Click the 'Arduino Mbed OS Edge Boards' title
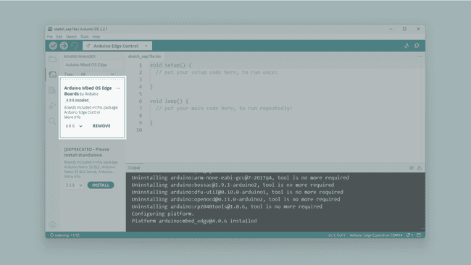The image size is (471, 265). (88, 91)
